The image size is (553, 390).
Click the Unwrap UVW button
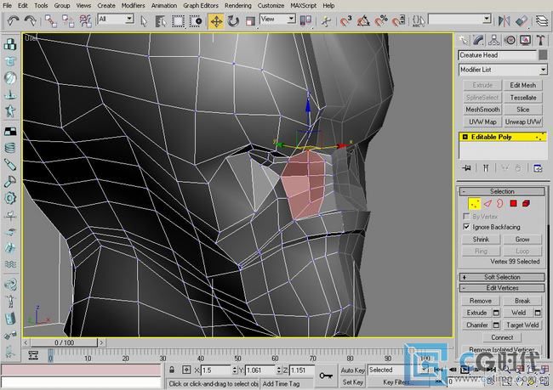click(522, 122)
